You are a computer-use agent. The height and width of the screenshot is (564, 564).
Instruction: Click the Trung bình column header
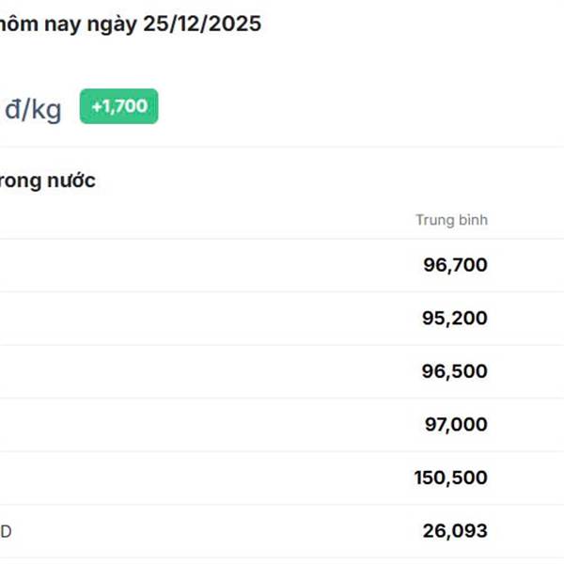pyautogui.click(x=451, y=220)
